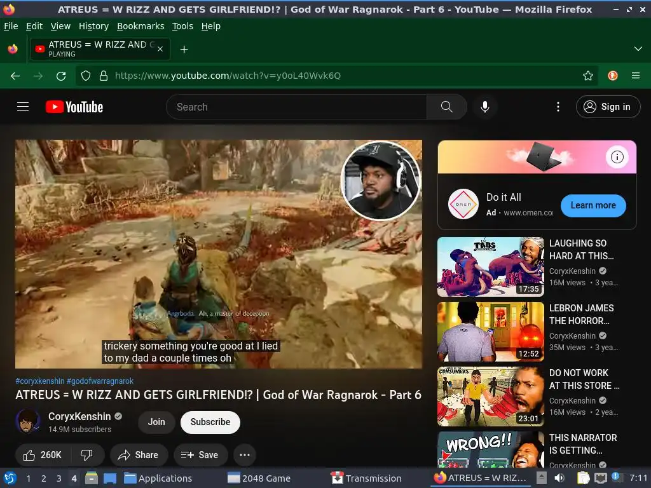Switch to workspace 2

pos(44,478)
